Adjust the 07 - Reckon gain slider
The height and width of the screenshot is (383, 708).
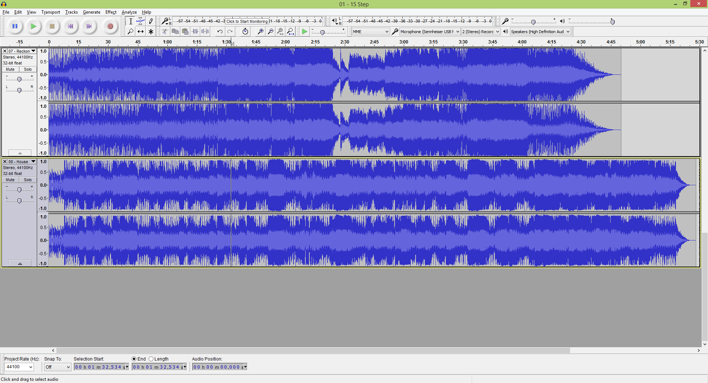[19, 79]
